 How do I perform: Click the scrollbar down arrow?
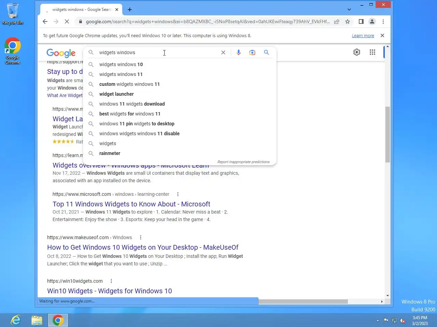pos(387,296)
